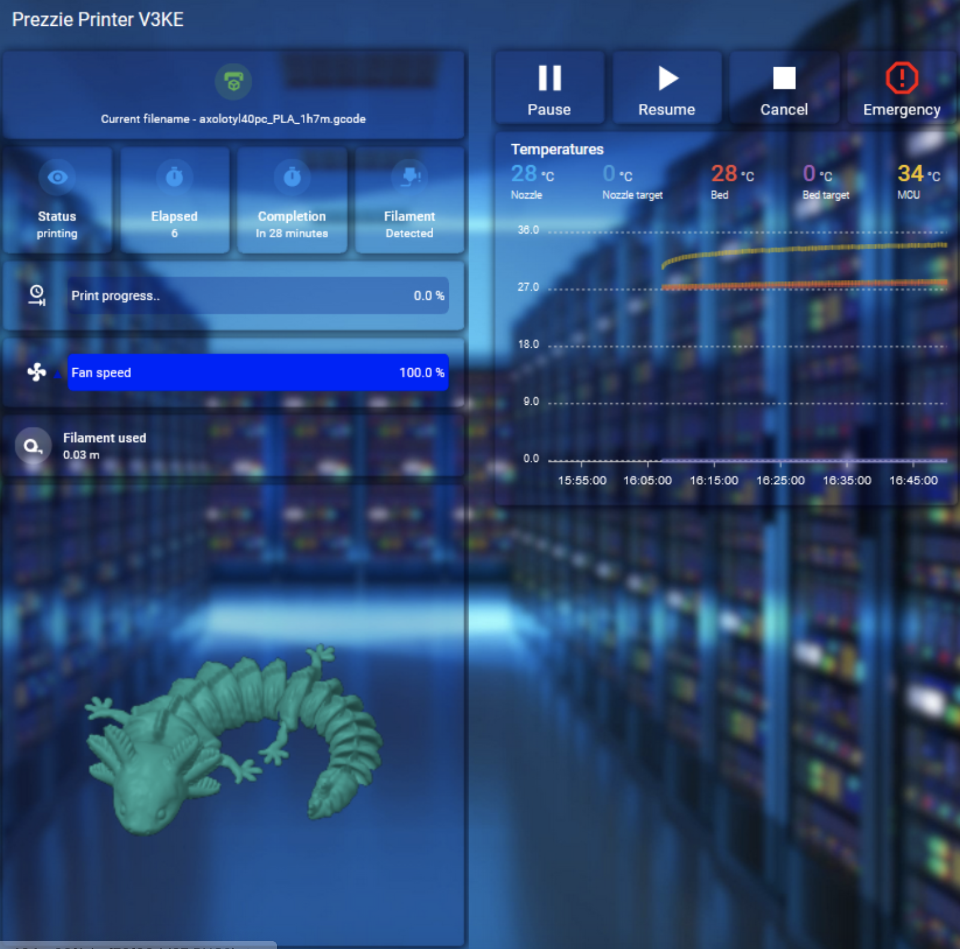The width and height of the screenshot is (960, 949).
Task: Click the clock icon beside Print progress
Action: tap(37, 295)
